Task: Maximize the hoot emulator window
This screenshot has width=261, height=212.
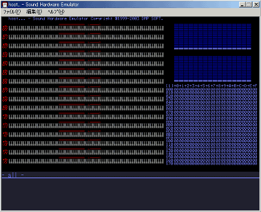Action: (249, 5)
